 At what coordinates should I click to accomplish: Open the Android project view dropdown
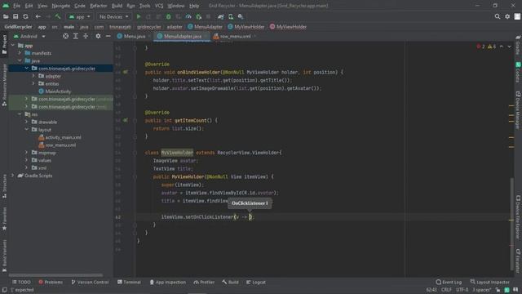(x=29, y=36)
